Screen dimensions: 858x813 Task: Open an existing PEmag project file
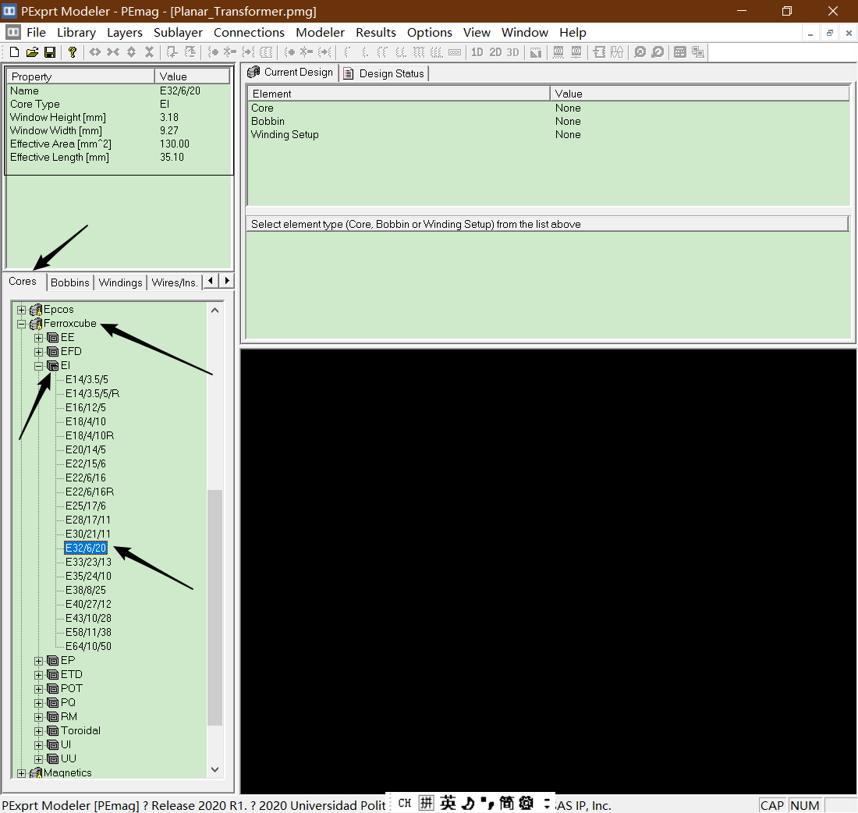[x=31, y=51]
